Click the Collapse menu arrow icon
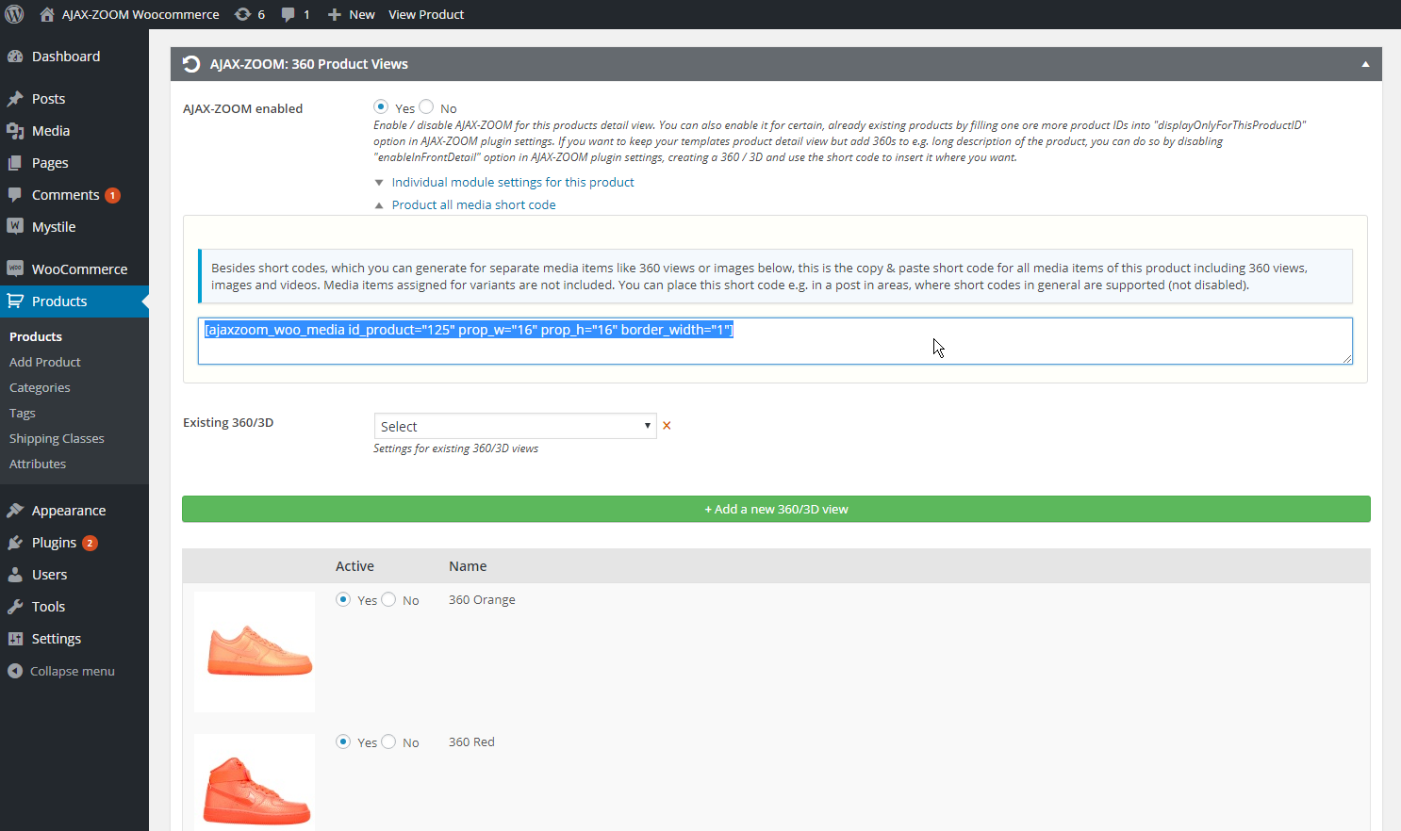 coord(14,671)
